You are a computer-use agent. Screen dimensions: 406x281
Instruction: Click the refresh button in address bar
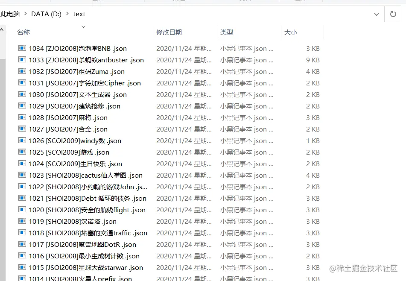[393, 14]
